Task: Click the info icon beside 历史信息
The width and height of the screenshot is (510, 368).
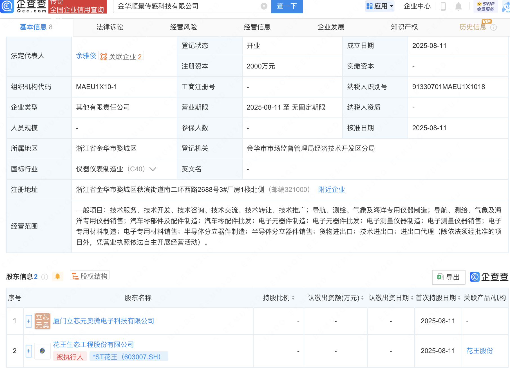Action: 493,27
